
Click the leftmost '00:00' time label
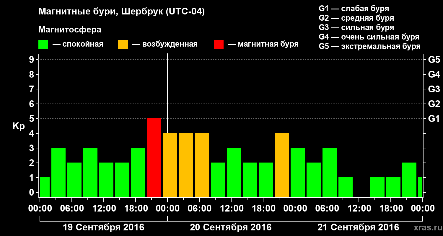click(x=40, y=209)
